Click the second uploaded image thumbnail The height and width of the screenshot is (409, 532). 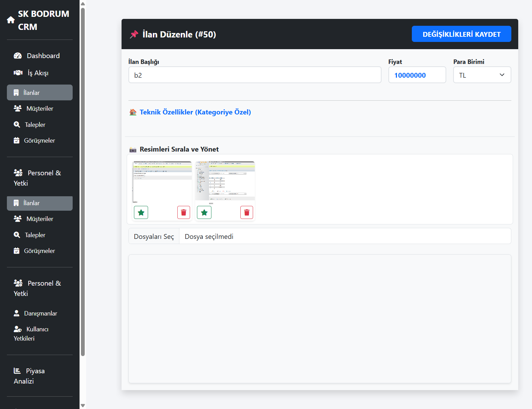pos(225,181)
